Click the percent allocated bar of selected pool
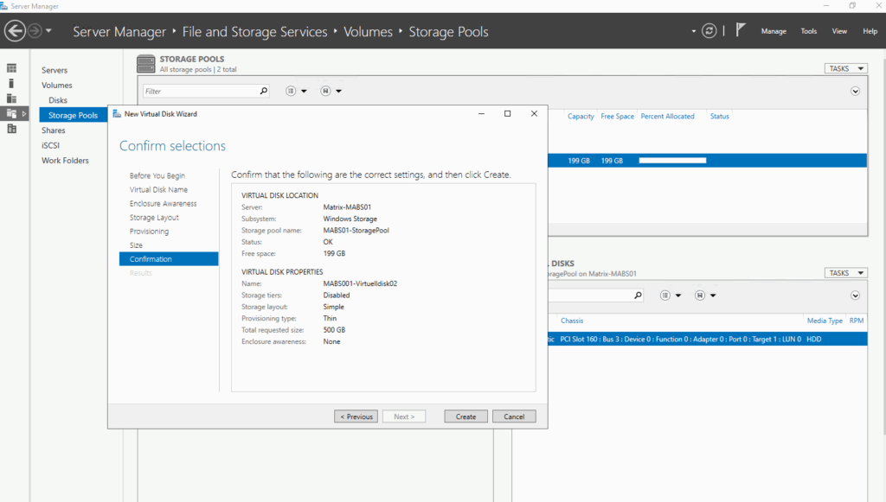886x502 pixels. [x=672, y=161]
